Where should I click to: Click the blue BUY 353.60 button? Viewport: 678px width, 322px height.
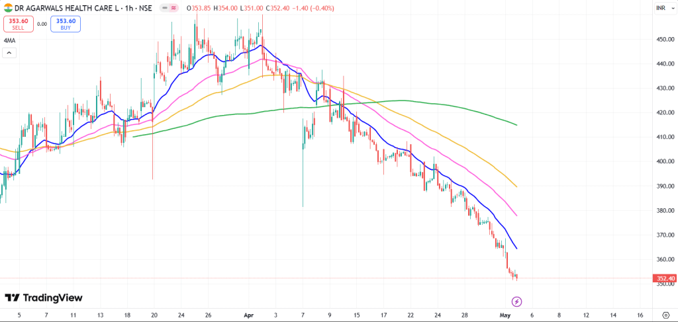coord(66,24)
